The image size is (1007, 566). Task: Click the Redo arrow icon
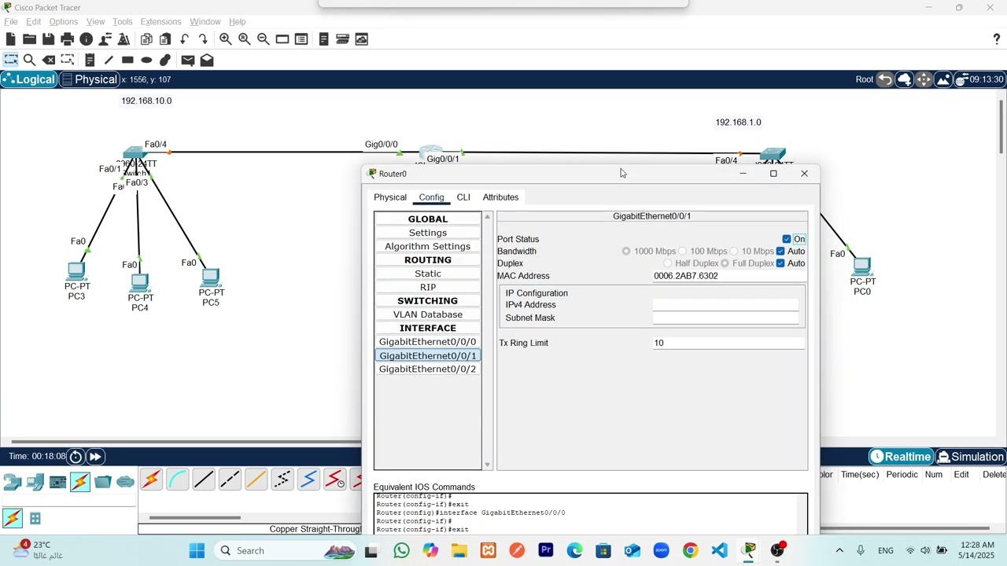203,39
